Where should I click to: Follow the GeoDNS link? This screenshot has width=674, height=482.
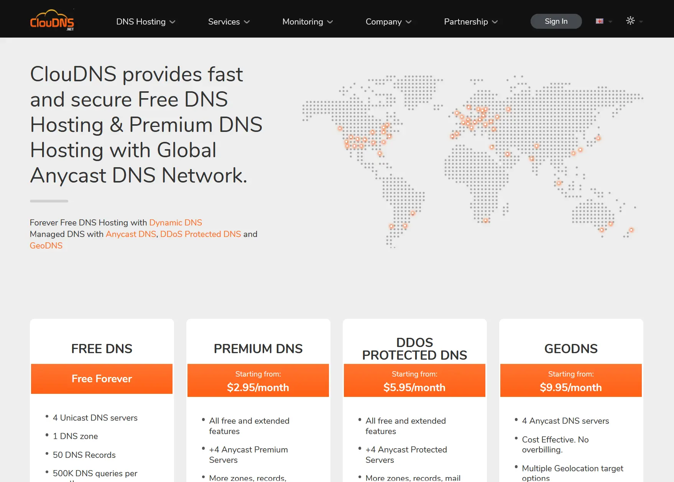pos(46,246)
